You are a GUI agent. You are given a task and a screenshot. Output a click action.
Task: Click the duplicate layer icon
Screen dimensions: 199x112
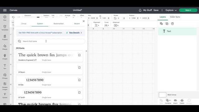pyautogui.click(x=167, y=24)
